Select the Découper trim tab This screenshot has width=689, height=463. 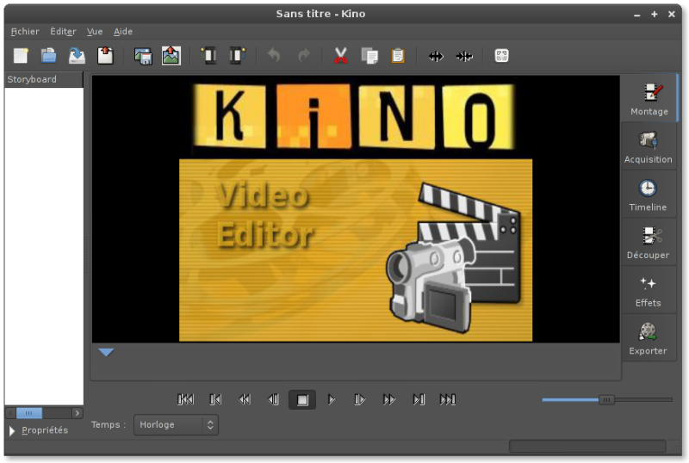point(648,242)
